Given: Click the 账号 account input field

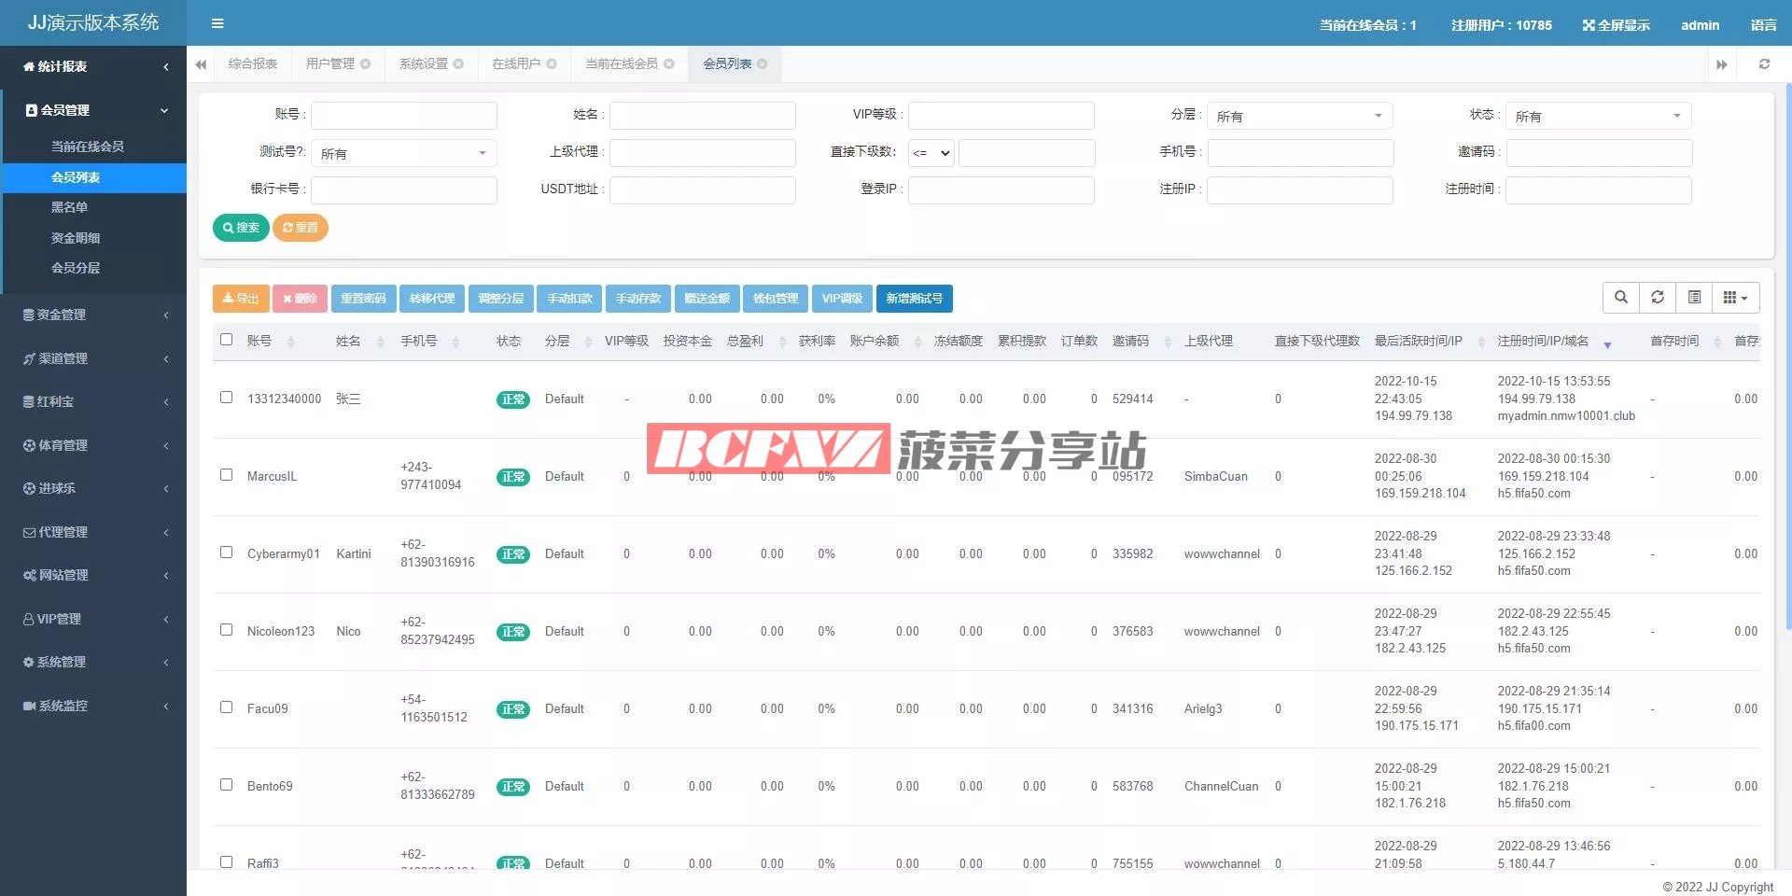Looking at the screenshot, I should pos(403,116).
